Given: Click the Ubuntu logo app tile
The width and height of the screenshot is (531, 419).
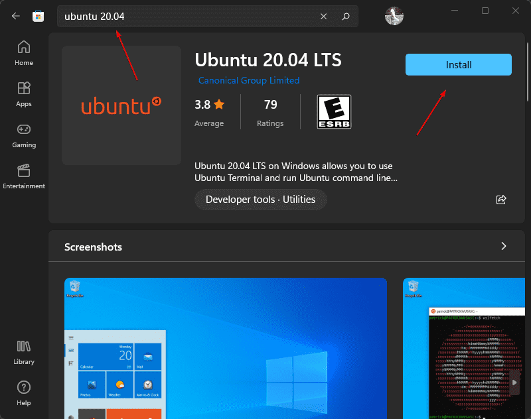Looking at the screenshot, I should tap(121, 105).
